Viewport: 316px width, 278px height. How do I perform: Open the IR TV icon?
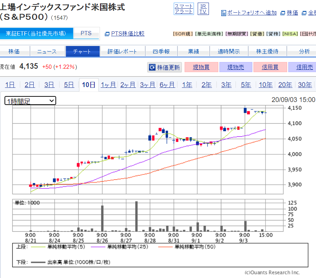(x=203, y=9)
